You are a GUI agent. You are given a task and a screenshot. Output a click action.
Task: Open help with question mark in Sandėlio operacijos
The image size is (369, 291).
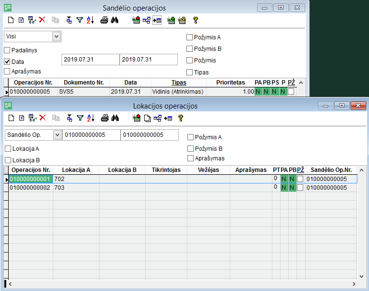(x=195, y=20)
